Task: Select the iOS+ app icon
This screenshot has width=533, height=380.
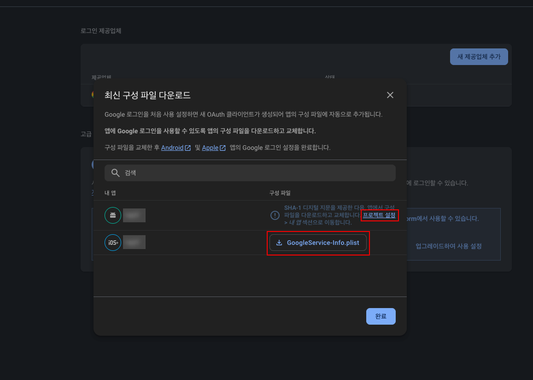Action: [x=113, y=243]
